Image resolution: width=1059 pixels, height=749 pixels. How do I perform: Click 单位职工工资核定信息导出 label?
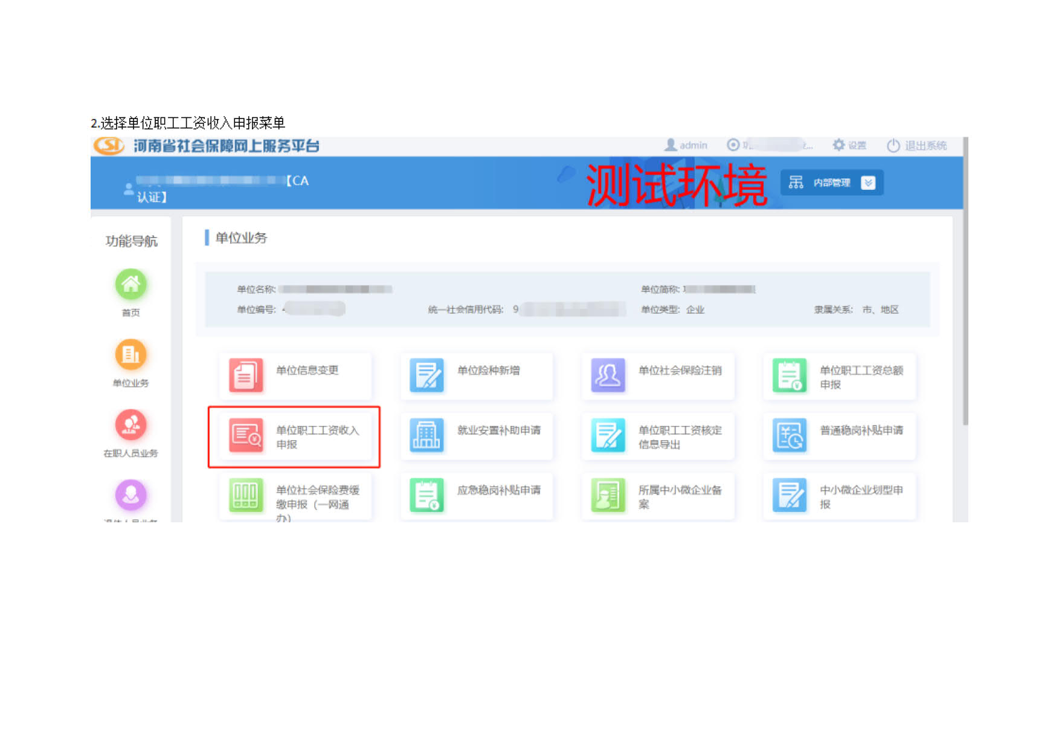[x=680, y=437]
